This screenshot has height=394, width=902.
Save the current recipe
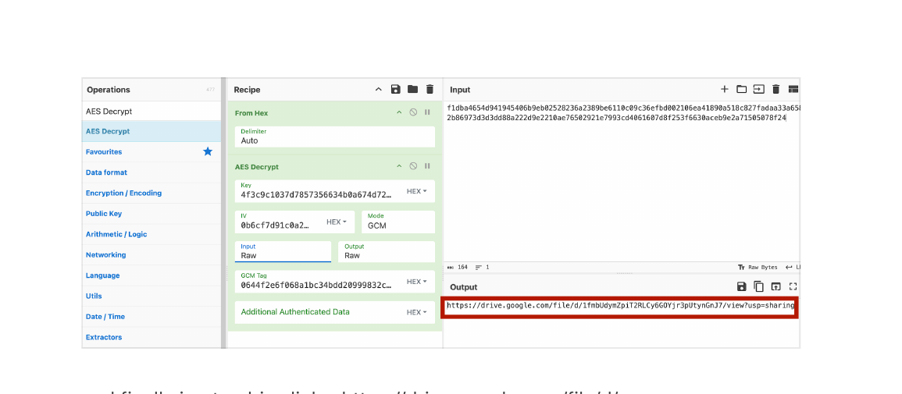click(395, 89)
